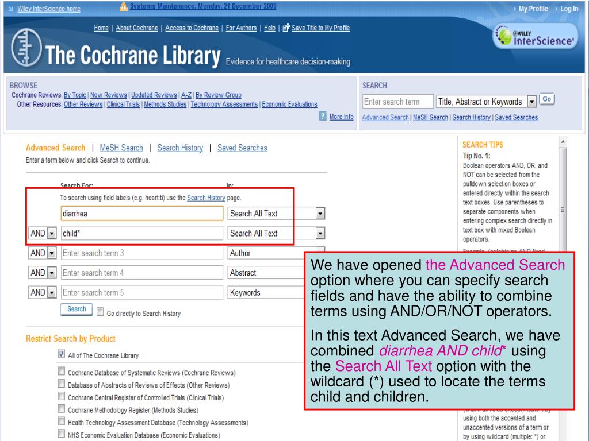Open the Home menu link
The width and height of the screenshot is (589, 441).
tap(101, 28)
